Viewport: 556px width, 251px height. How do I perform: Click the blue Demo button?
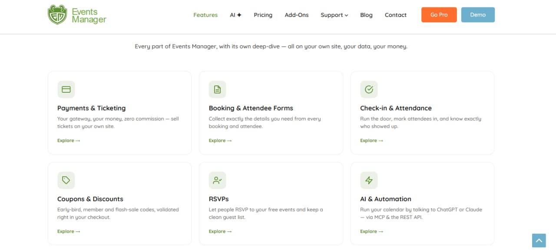(478, 15)
